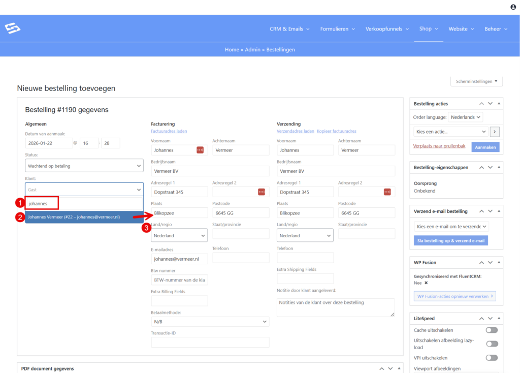
Task: Collapse the LiteSpeed panel triangle
Action: pyautogui.click(x=499, y=318)
